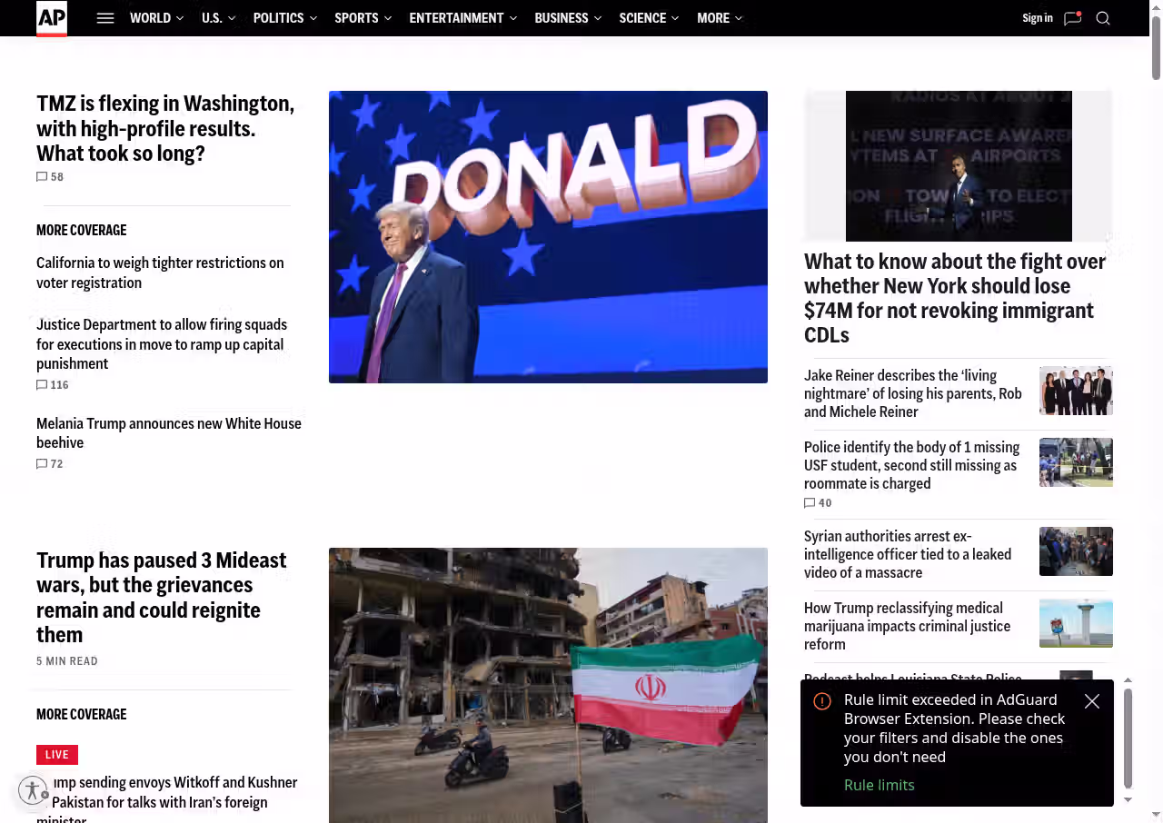
Task: Open the accessibility widget icon
Action: pos(33,790)
